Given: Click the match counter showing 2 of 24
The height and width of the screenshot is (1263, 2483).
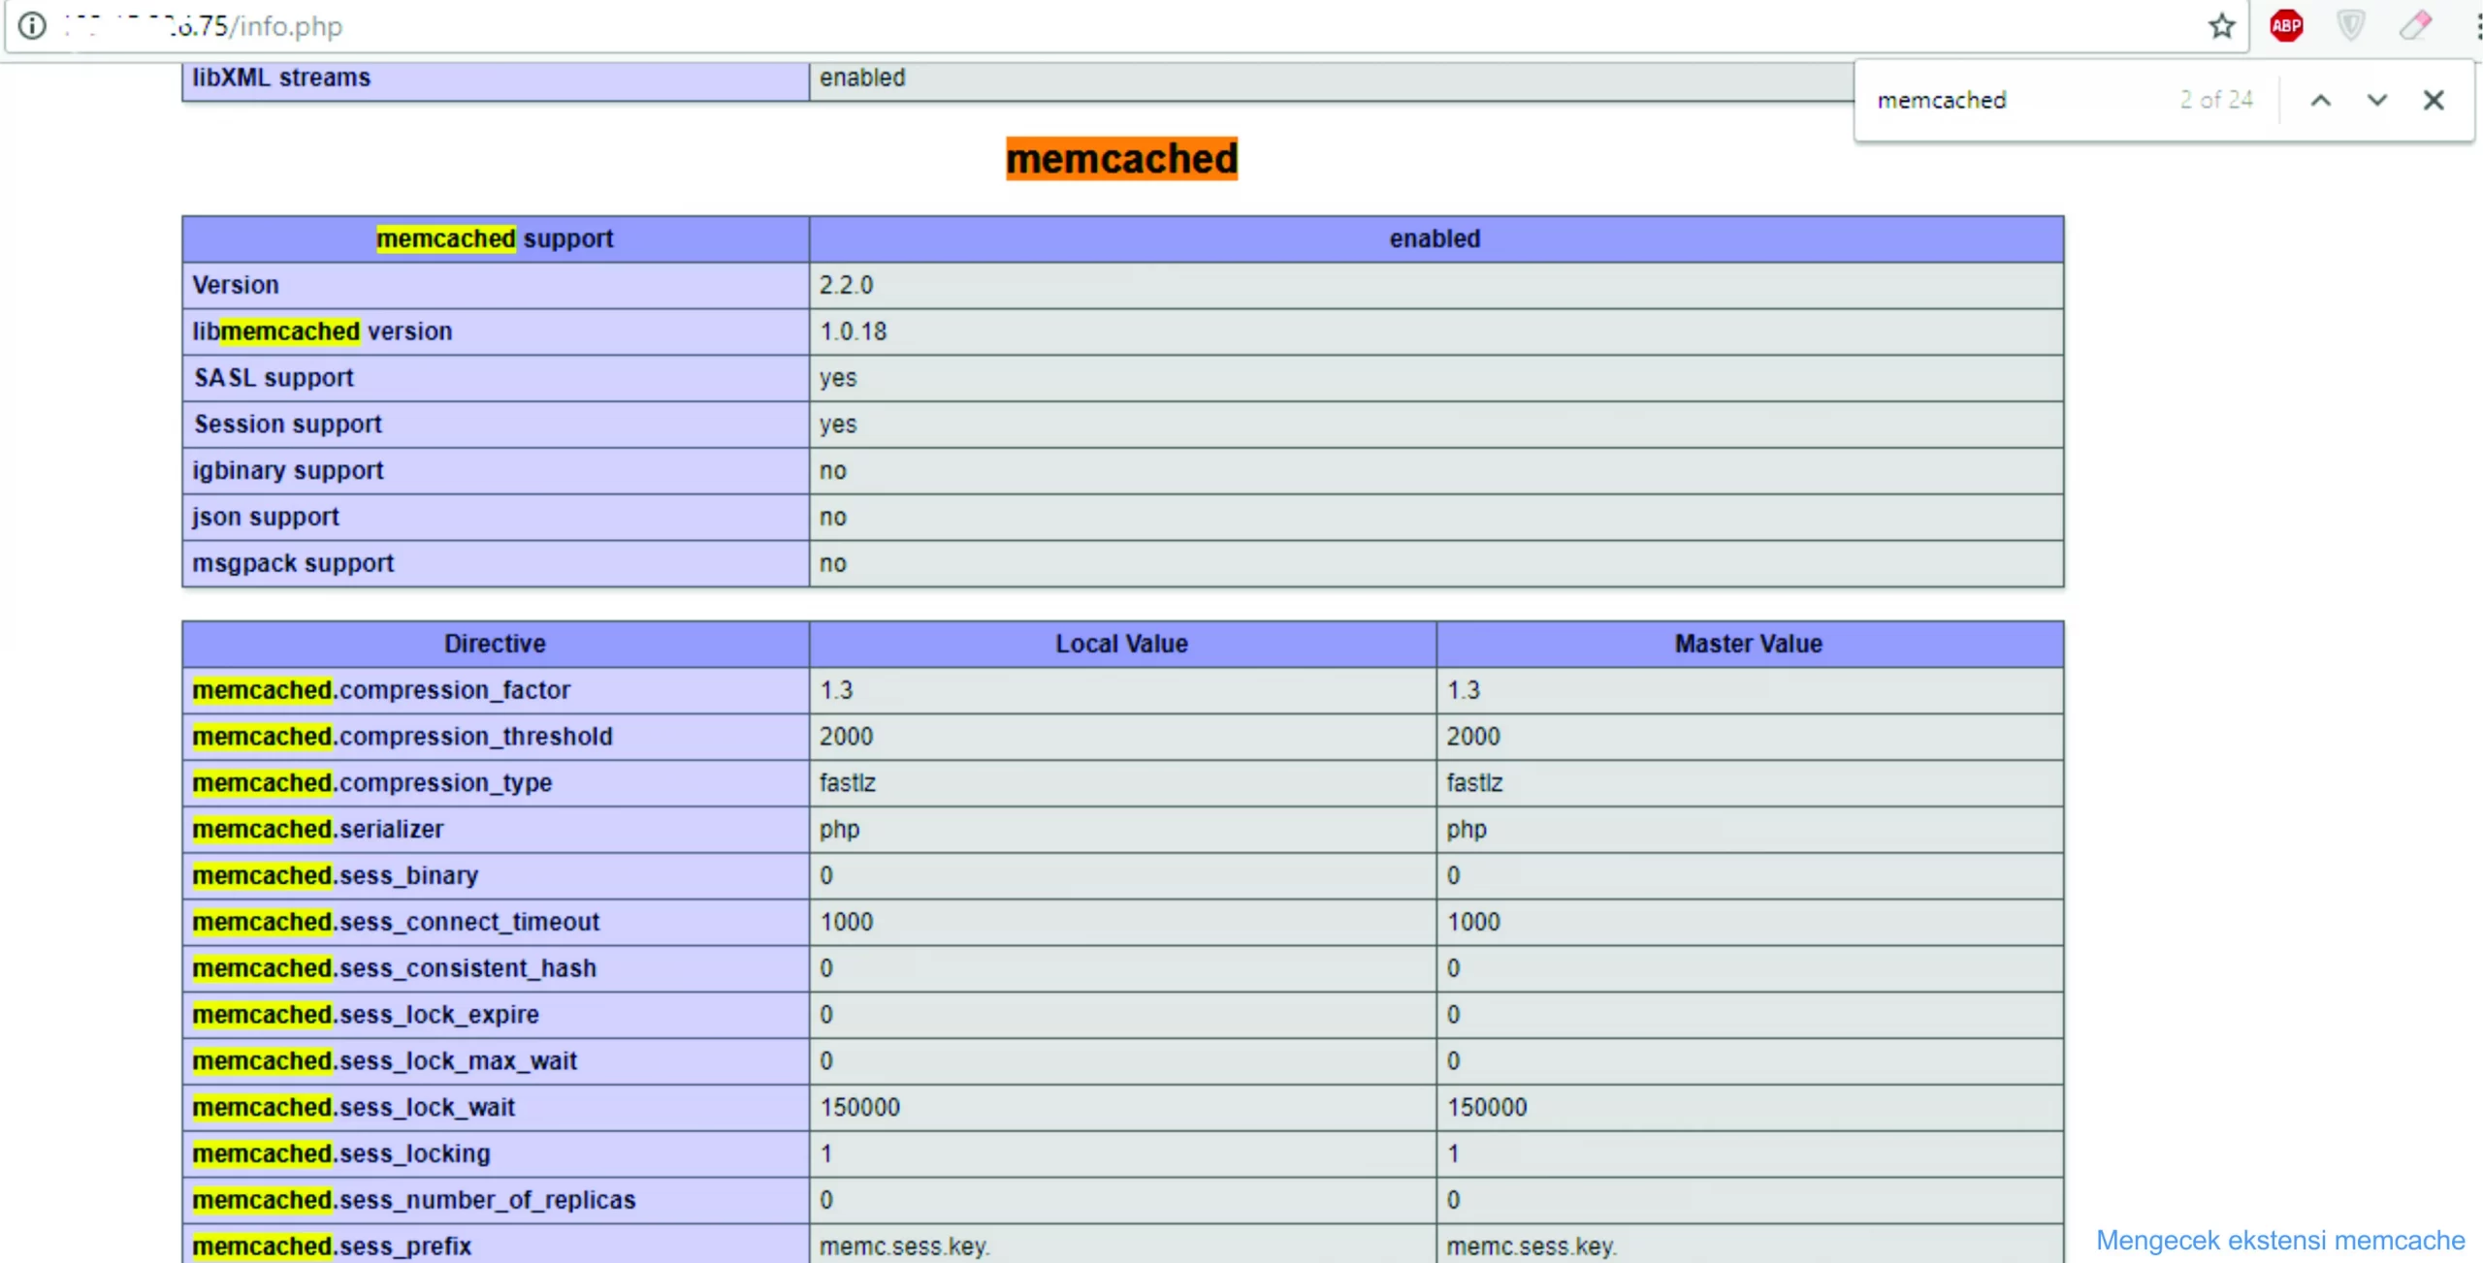Looking at the screenshot, I should click(x=2216, y=100).
